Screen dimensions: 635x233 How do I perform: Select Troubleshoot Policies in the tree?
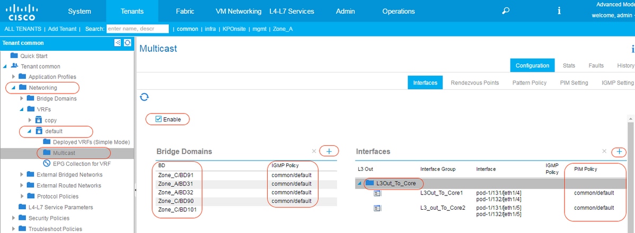[55, 229]
